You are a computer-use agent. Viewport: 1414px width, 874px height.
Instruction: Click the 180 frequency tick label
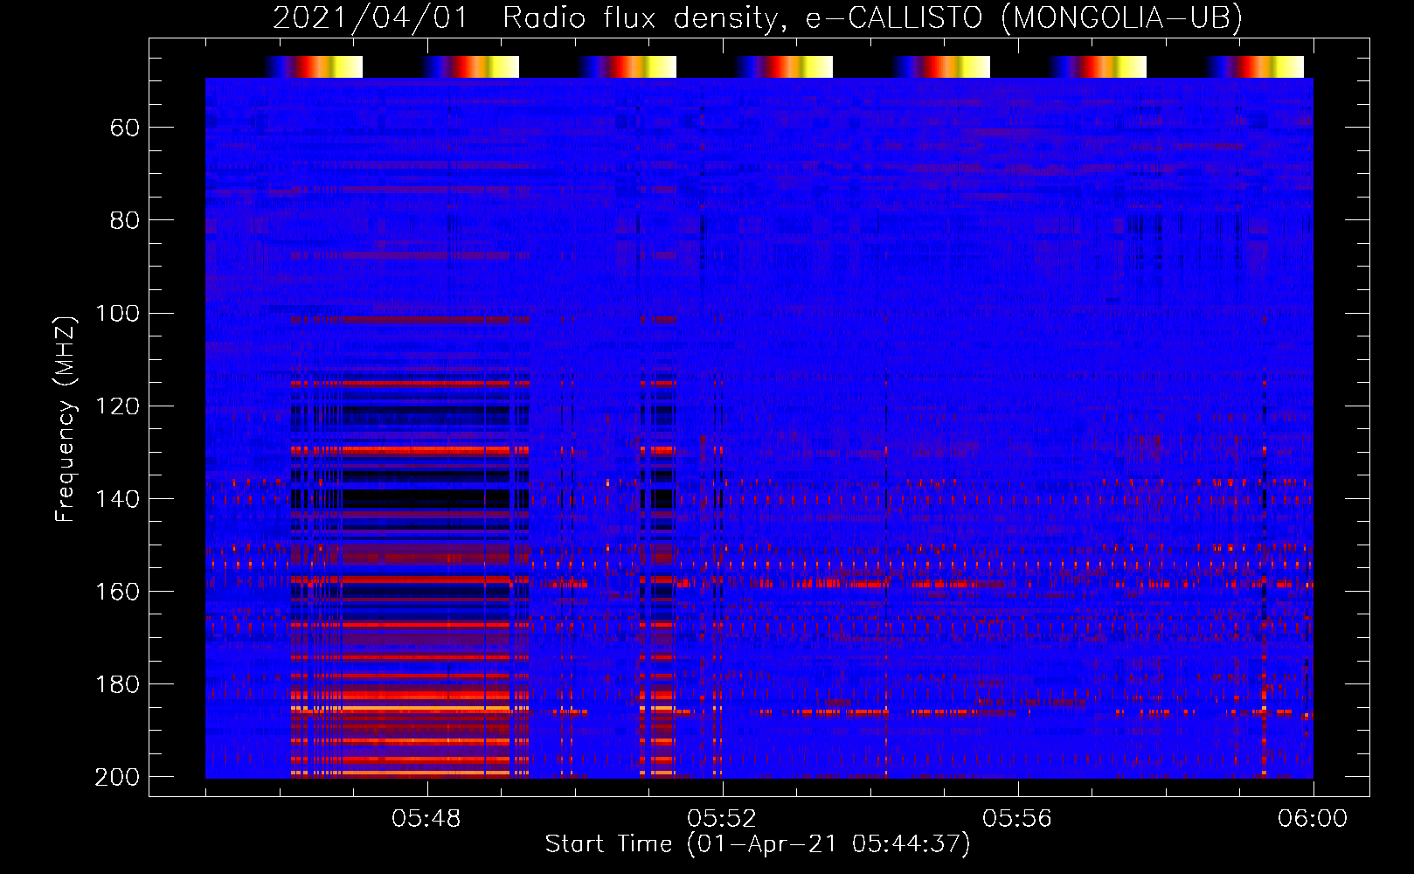[x=118, y=684]
